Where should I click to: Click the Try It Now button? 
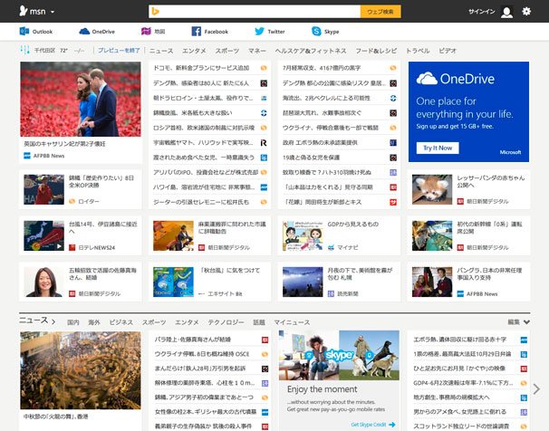pyautogui.click(x=438, y=148)
